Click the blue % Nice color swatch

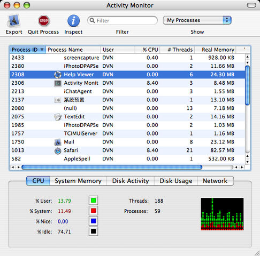coord(93,221)
